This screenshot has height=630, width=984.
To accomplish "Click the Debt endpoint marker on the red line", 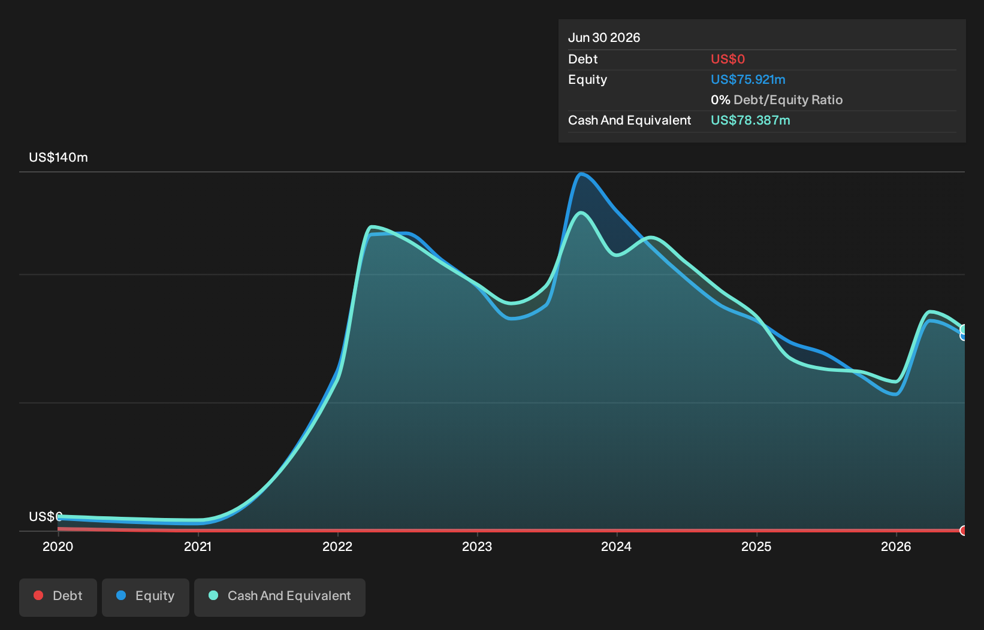I will coord(964,531).
